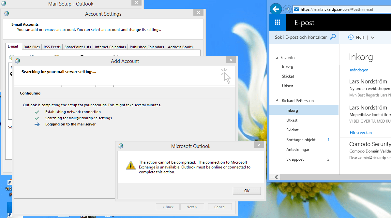
Task: Open Utkast under Favoriter
Action: [x=288, y=86]
